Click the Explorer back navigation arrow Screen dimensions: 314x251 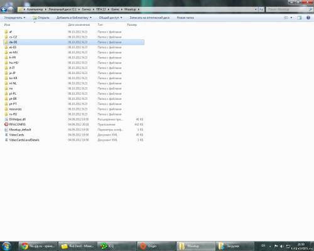point(4,9)
